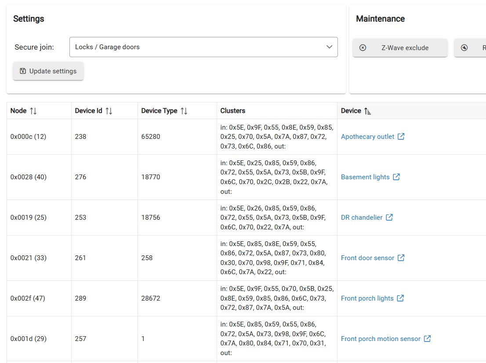Click Device Type value 28672
This screenshot has width=486, height=363.
pos(151,298)
